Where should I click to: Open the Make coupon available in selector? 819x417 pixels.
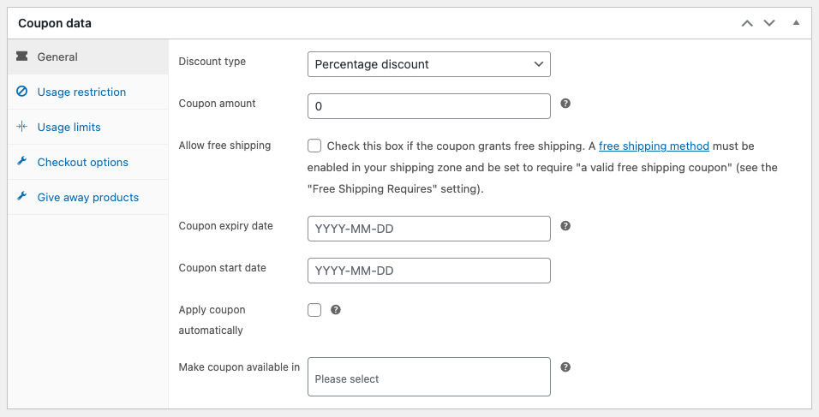pyautogui.click(x=429, y=377)
